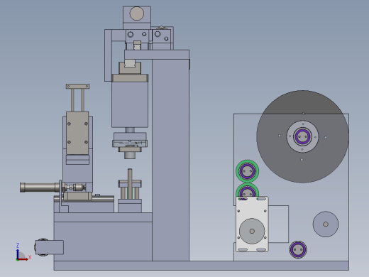Select the small cylinder tip under the press head
The height and width of the screenshot is (277, 369).
point(130,156)
